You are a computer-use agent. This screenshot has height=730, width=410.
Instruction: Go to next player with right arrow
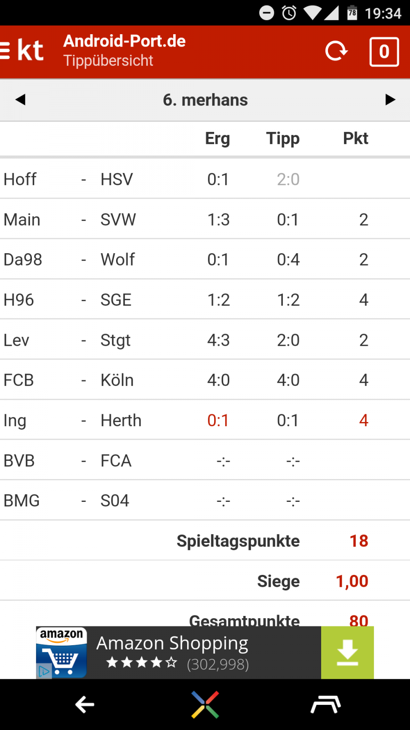point(390,99)
